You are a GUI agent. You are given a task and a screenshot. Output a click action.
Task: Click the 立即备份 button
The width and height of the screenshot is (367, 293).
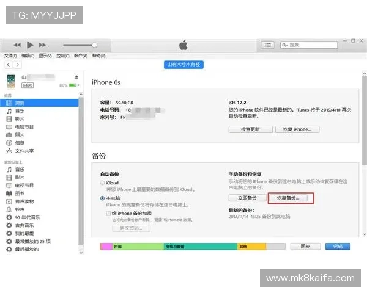(x=247, y=198)
